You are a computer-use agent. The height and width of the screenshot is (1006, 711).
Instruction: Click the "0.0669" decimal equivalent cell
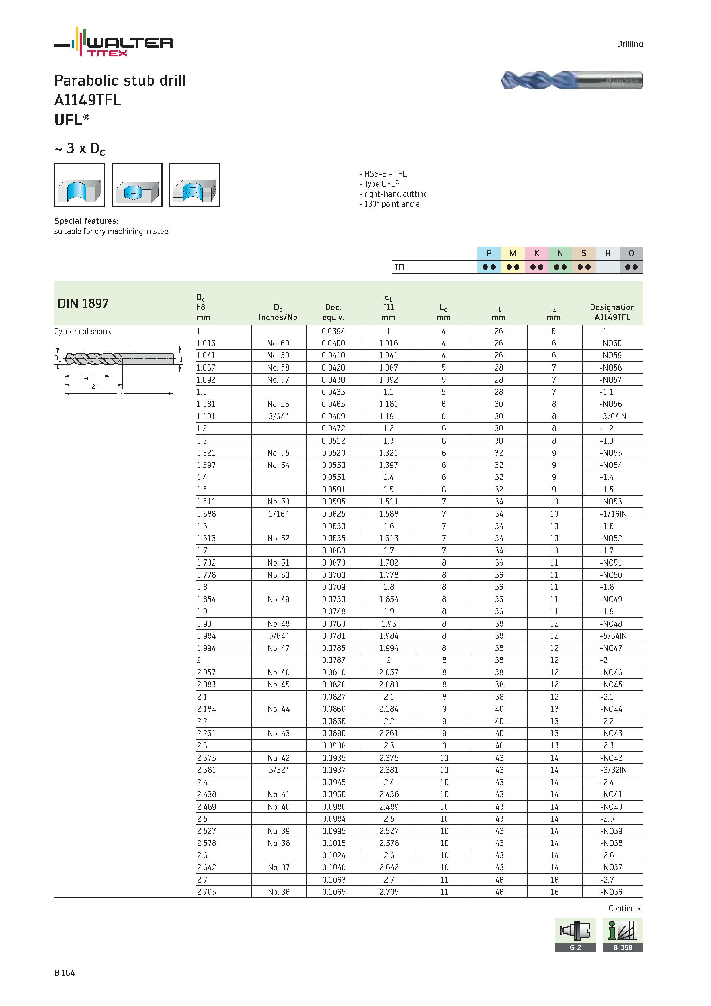333,551
